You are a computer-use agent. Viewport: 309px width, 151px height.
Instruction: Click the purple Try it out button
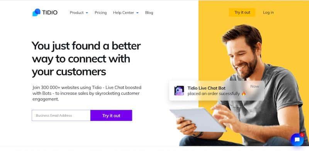click(x=111, y=116)
